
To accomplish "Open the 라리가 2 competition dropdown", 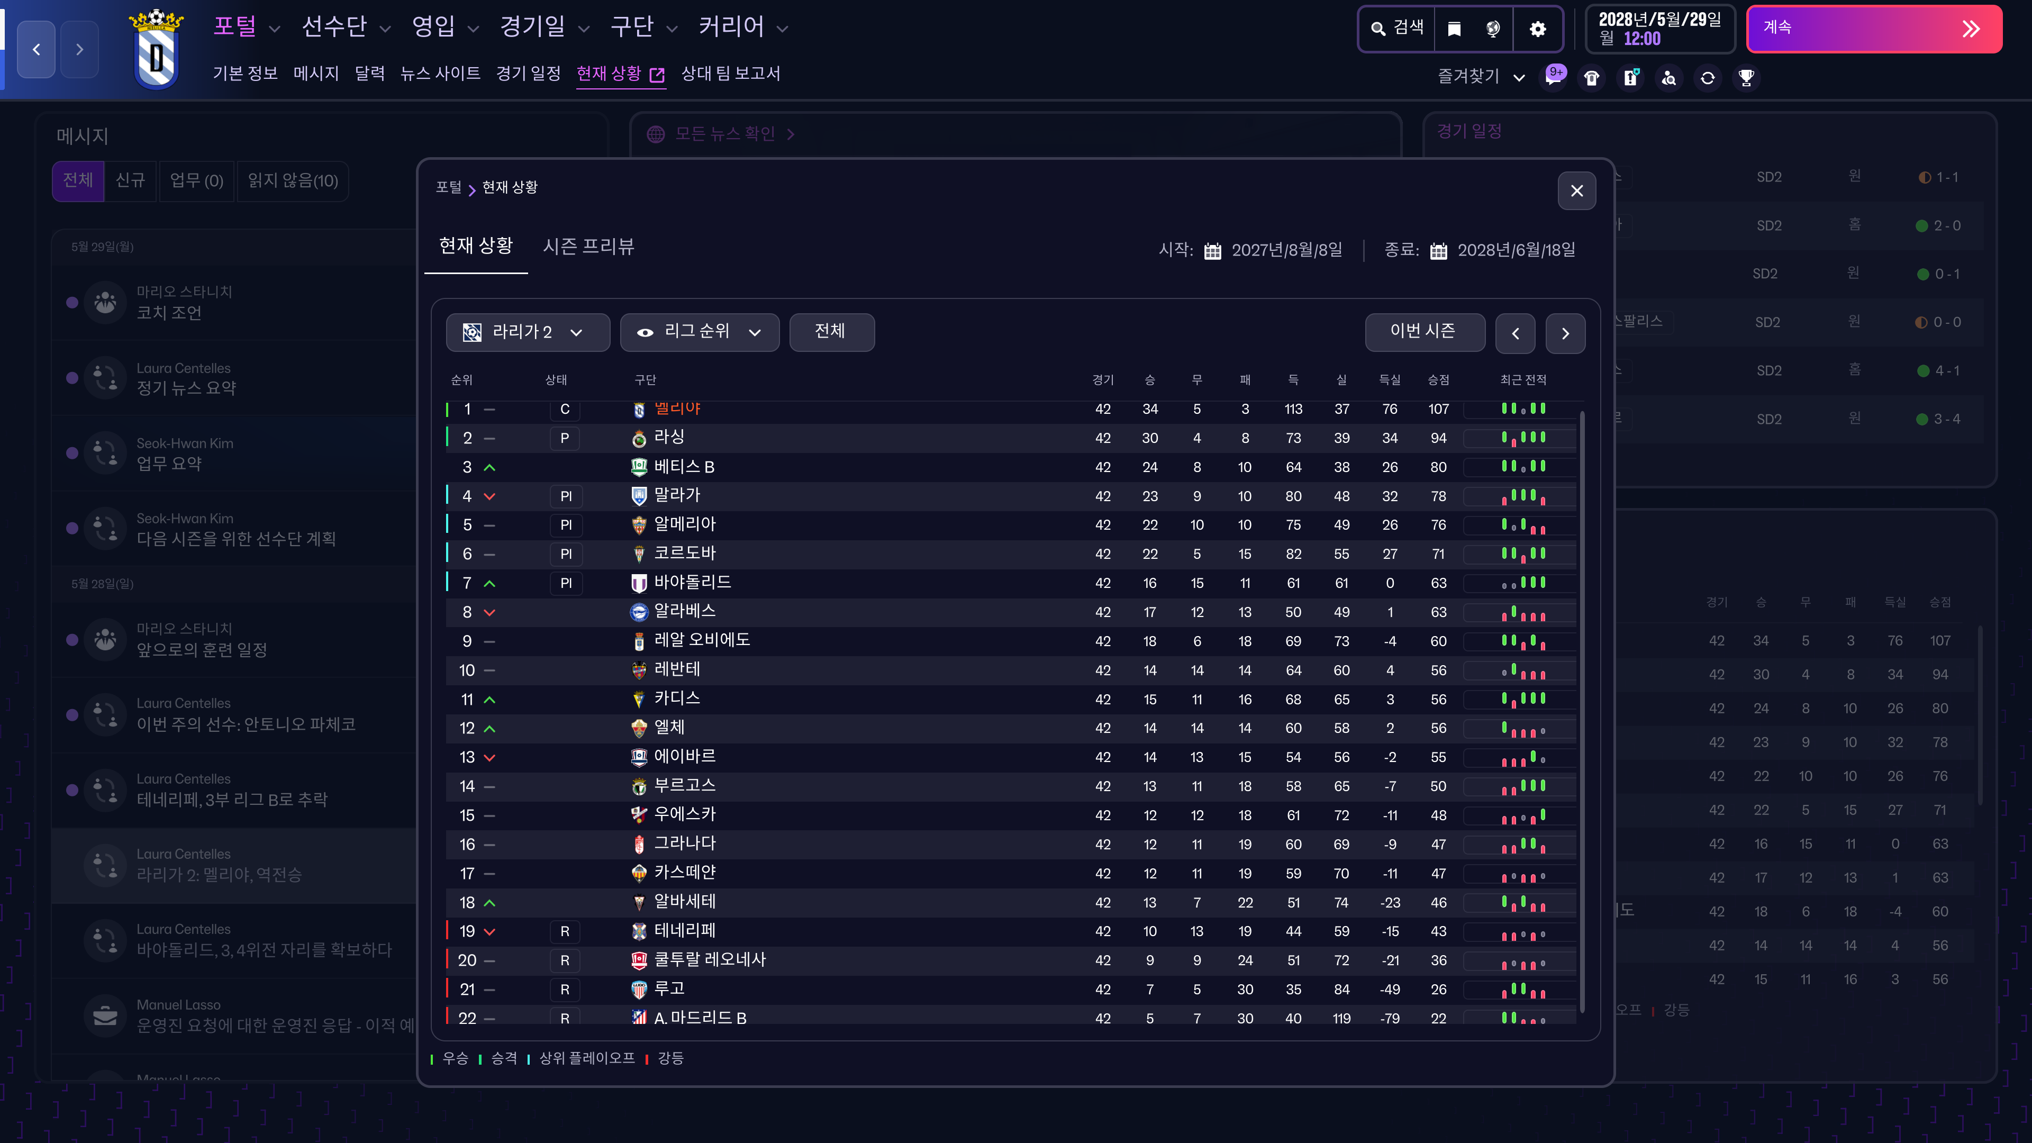I will (527, 332).
